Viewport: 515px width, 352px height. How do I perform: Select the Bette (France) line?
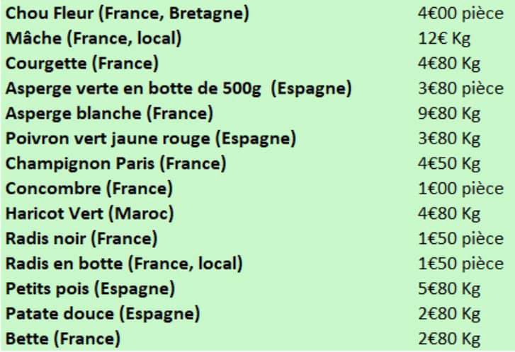tap(63, 339)
